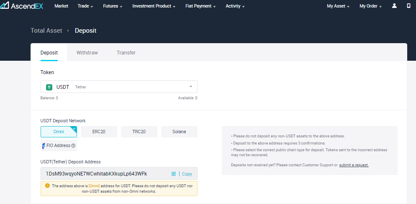Switch to the Transfer tab
The height and width of the screenshot is (204, 416).
tap(126, 53)
